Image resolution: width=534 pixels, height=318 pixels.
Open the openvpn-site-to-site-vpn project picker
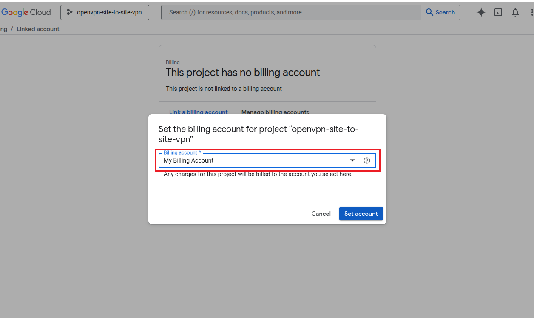point(105,12)
